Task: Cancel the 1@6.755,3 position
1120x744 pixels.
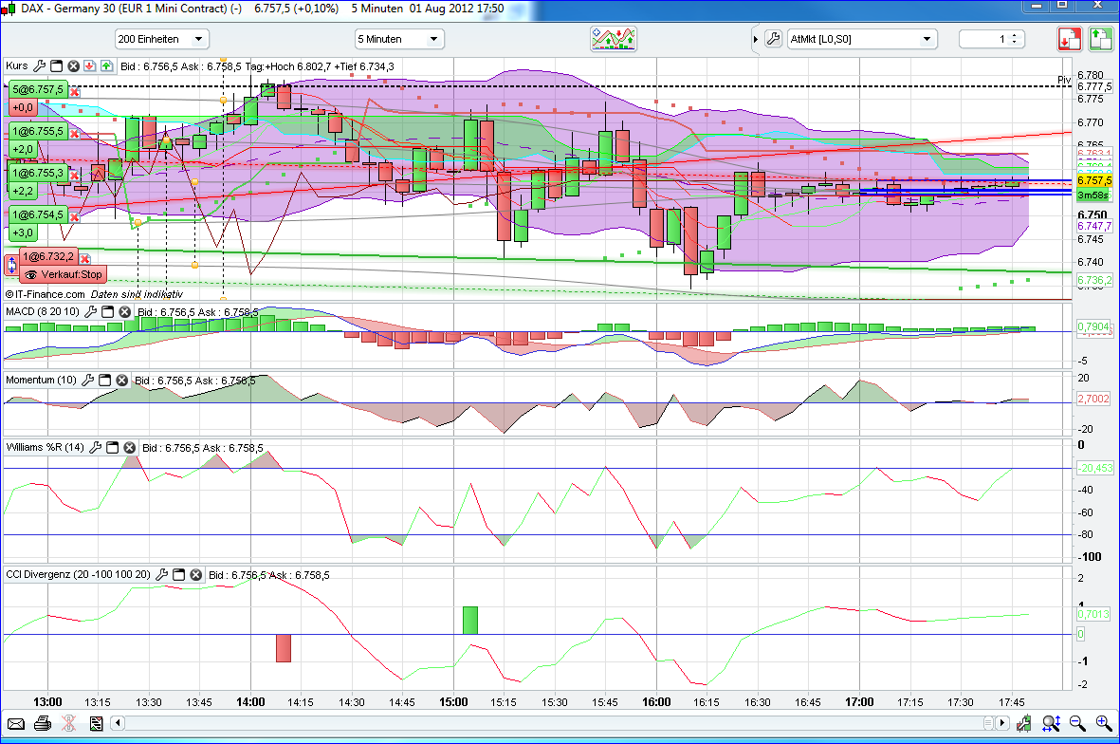Action: [x=75, y=176]
